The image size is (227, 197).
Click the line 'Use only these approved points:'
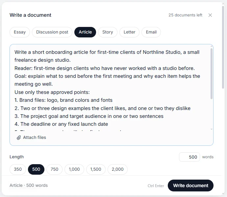pos(52,92)
